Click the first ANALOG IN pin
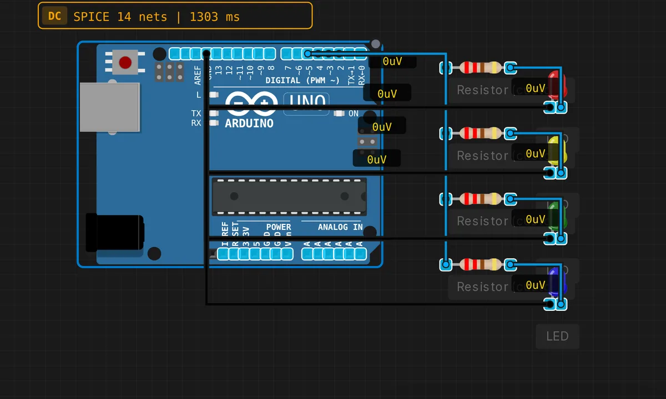666x399 pixels. coord(307,254)
